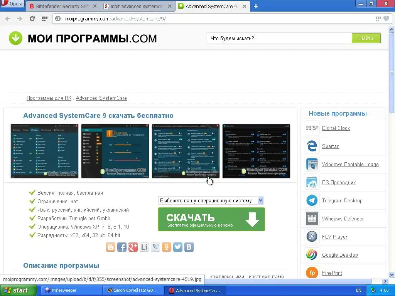This screenshot has height=296, width=395.
Task: Open the Google Desktop link
Action: (x=340, y=255)
